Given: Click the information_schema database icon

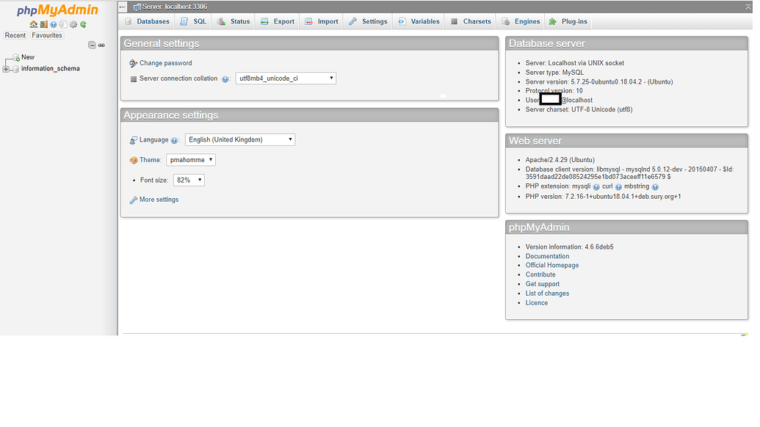Looking at the screenshot, I should tap(15, 69).
